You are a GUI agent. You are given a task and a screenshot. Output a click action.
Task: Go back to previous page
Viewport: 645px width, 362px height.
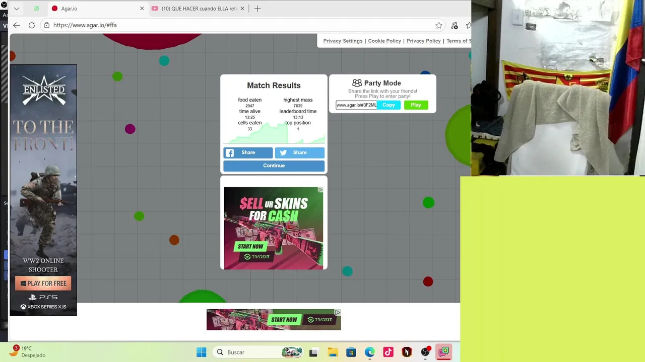coord(17,25)
